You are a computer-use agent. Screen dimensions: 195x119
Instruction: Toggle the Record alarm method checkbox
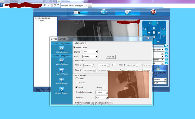point(77,78)
